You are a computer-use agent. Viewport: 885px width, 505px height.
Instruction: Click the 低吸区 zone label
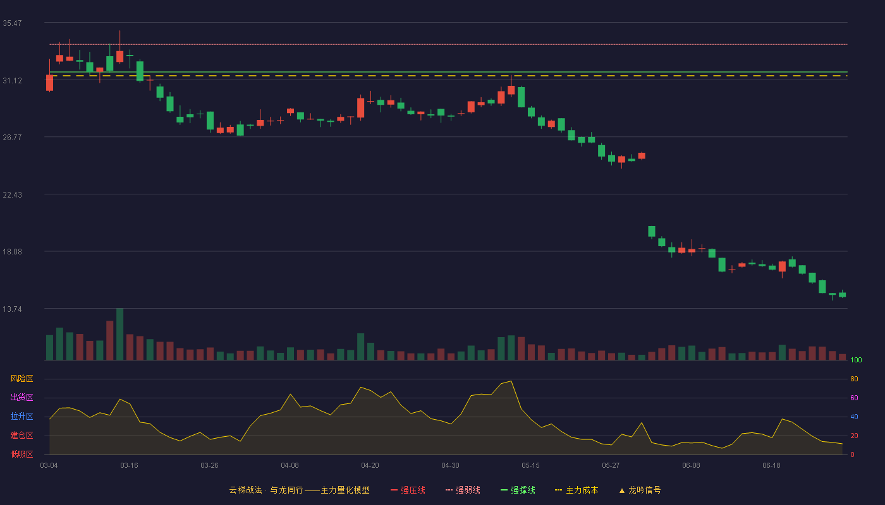point(21,454)
